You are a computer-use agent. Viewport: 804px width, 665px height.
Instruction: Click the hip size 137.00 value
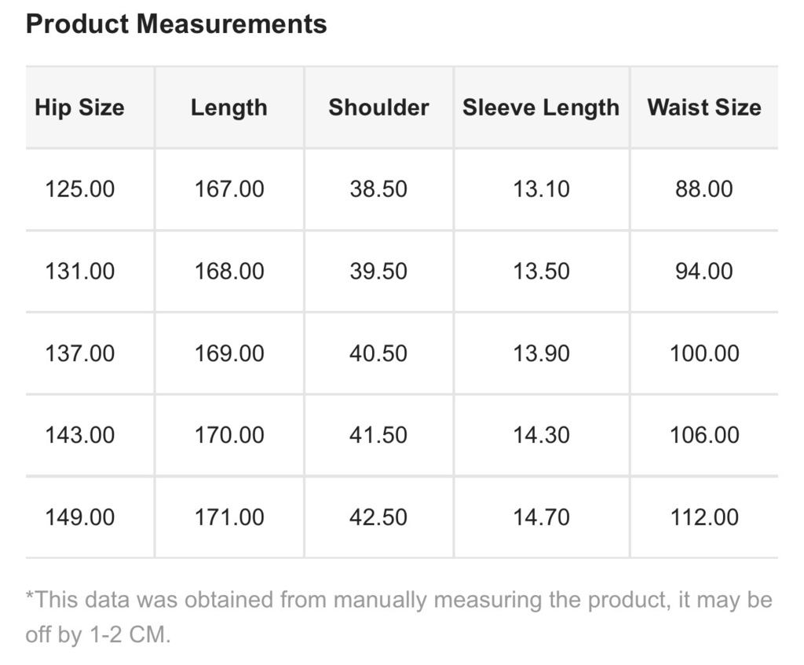[80, 353]
